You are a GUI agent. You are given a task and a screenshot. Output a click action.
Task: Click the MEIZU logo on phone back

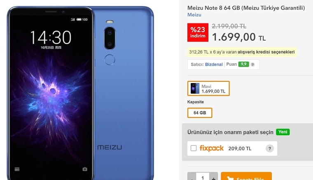tap(110, 148)
